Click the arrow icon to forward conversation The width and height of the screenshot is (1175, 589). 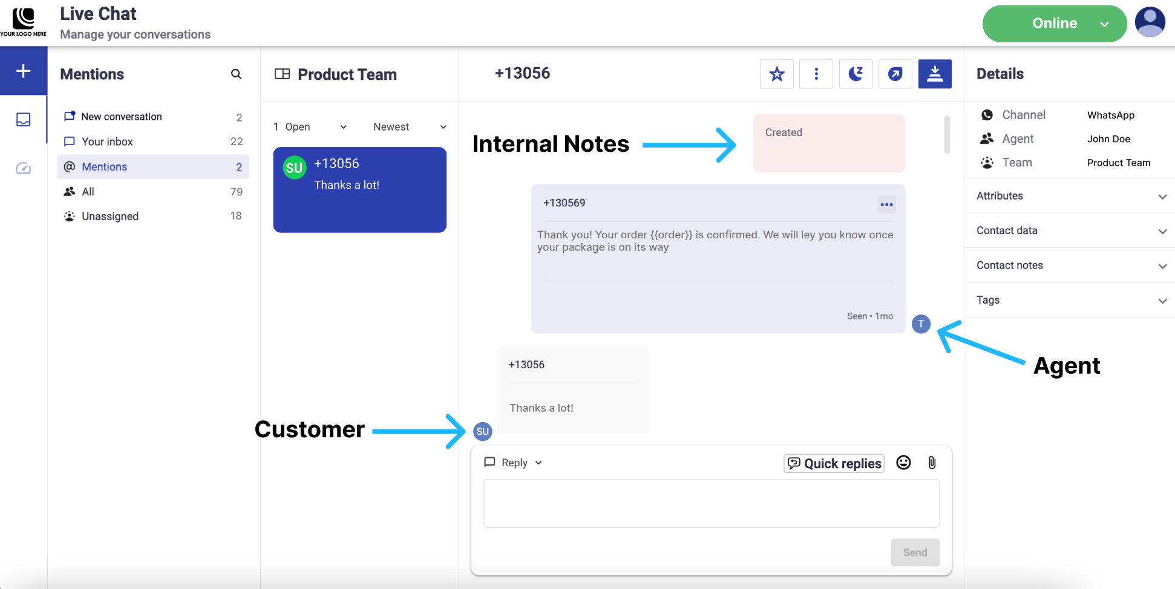pos(895,74)
